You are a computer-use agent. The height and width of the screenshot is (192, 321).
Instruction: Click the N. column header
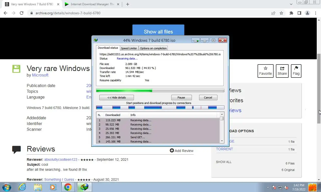coord(100,115)
